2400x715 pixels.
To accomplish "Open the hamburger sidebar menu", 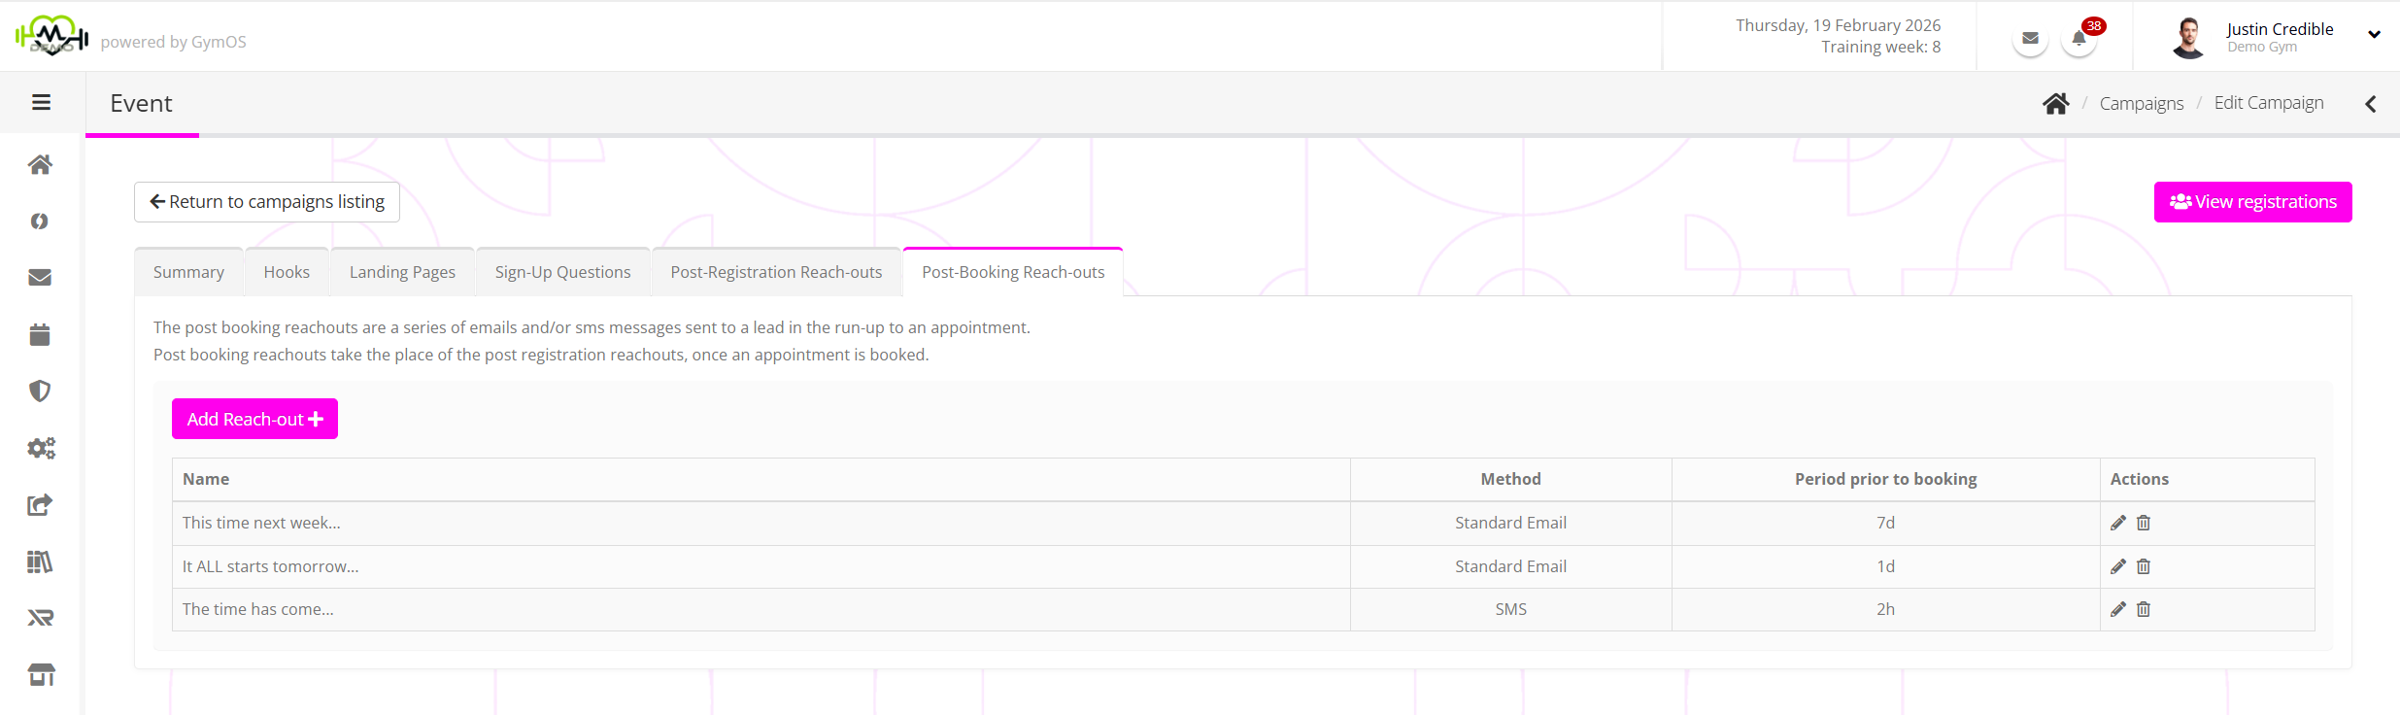I will pos(41,102).
